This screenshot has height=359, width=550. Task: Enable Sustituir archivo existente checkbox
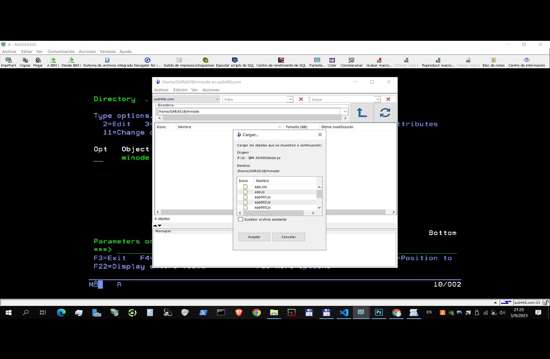pos(240,219)
